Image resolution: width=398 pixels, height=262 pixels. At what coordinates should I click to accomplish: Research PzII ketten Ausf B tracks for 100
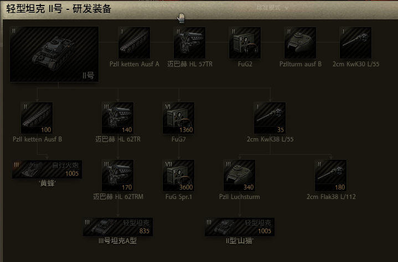tap(37, 118)
